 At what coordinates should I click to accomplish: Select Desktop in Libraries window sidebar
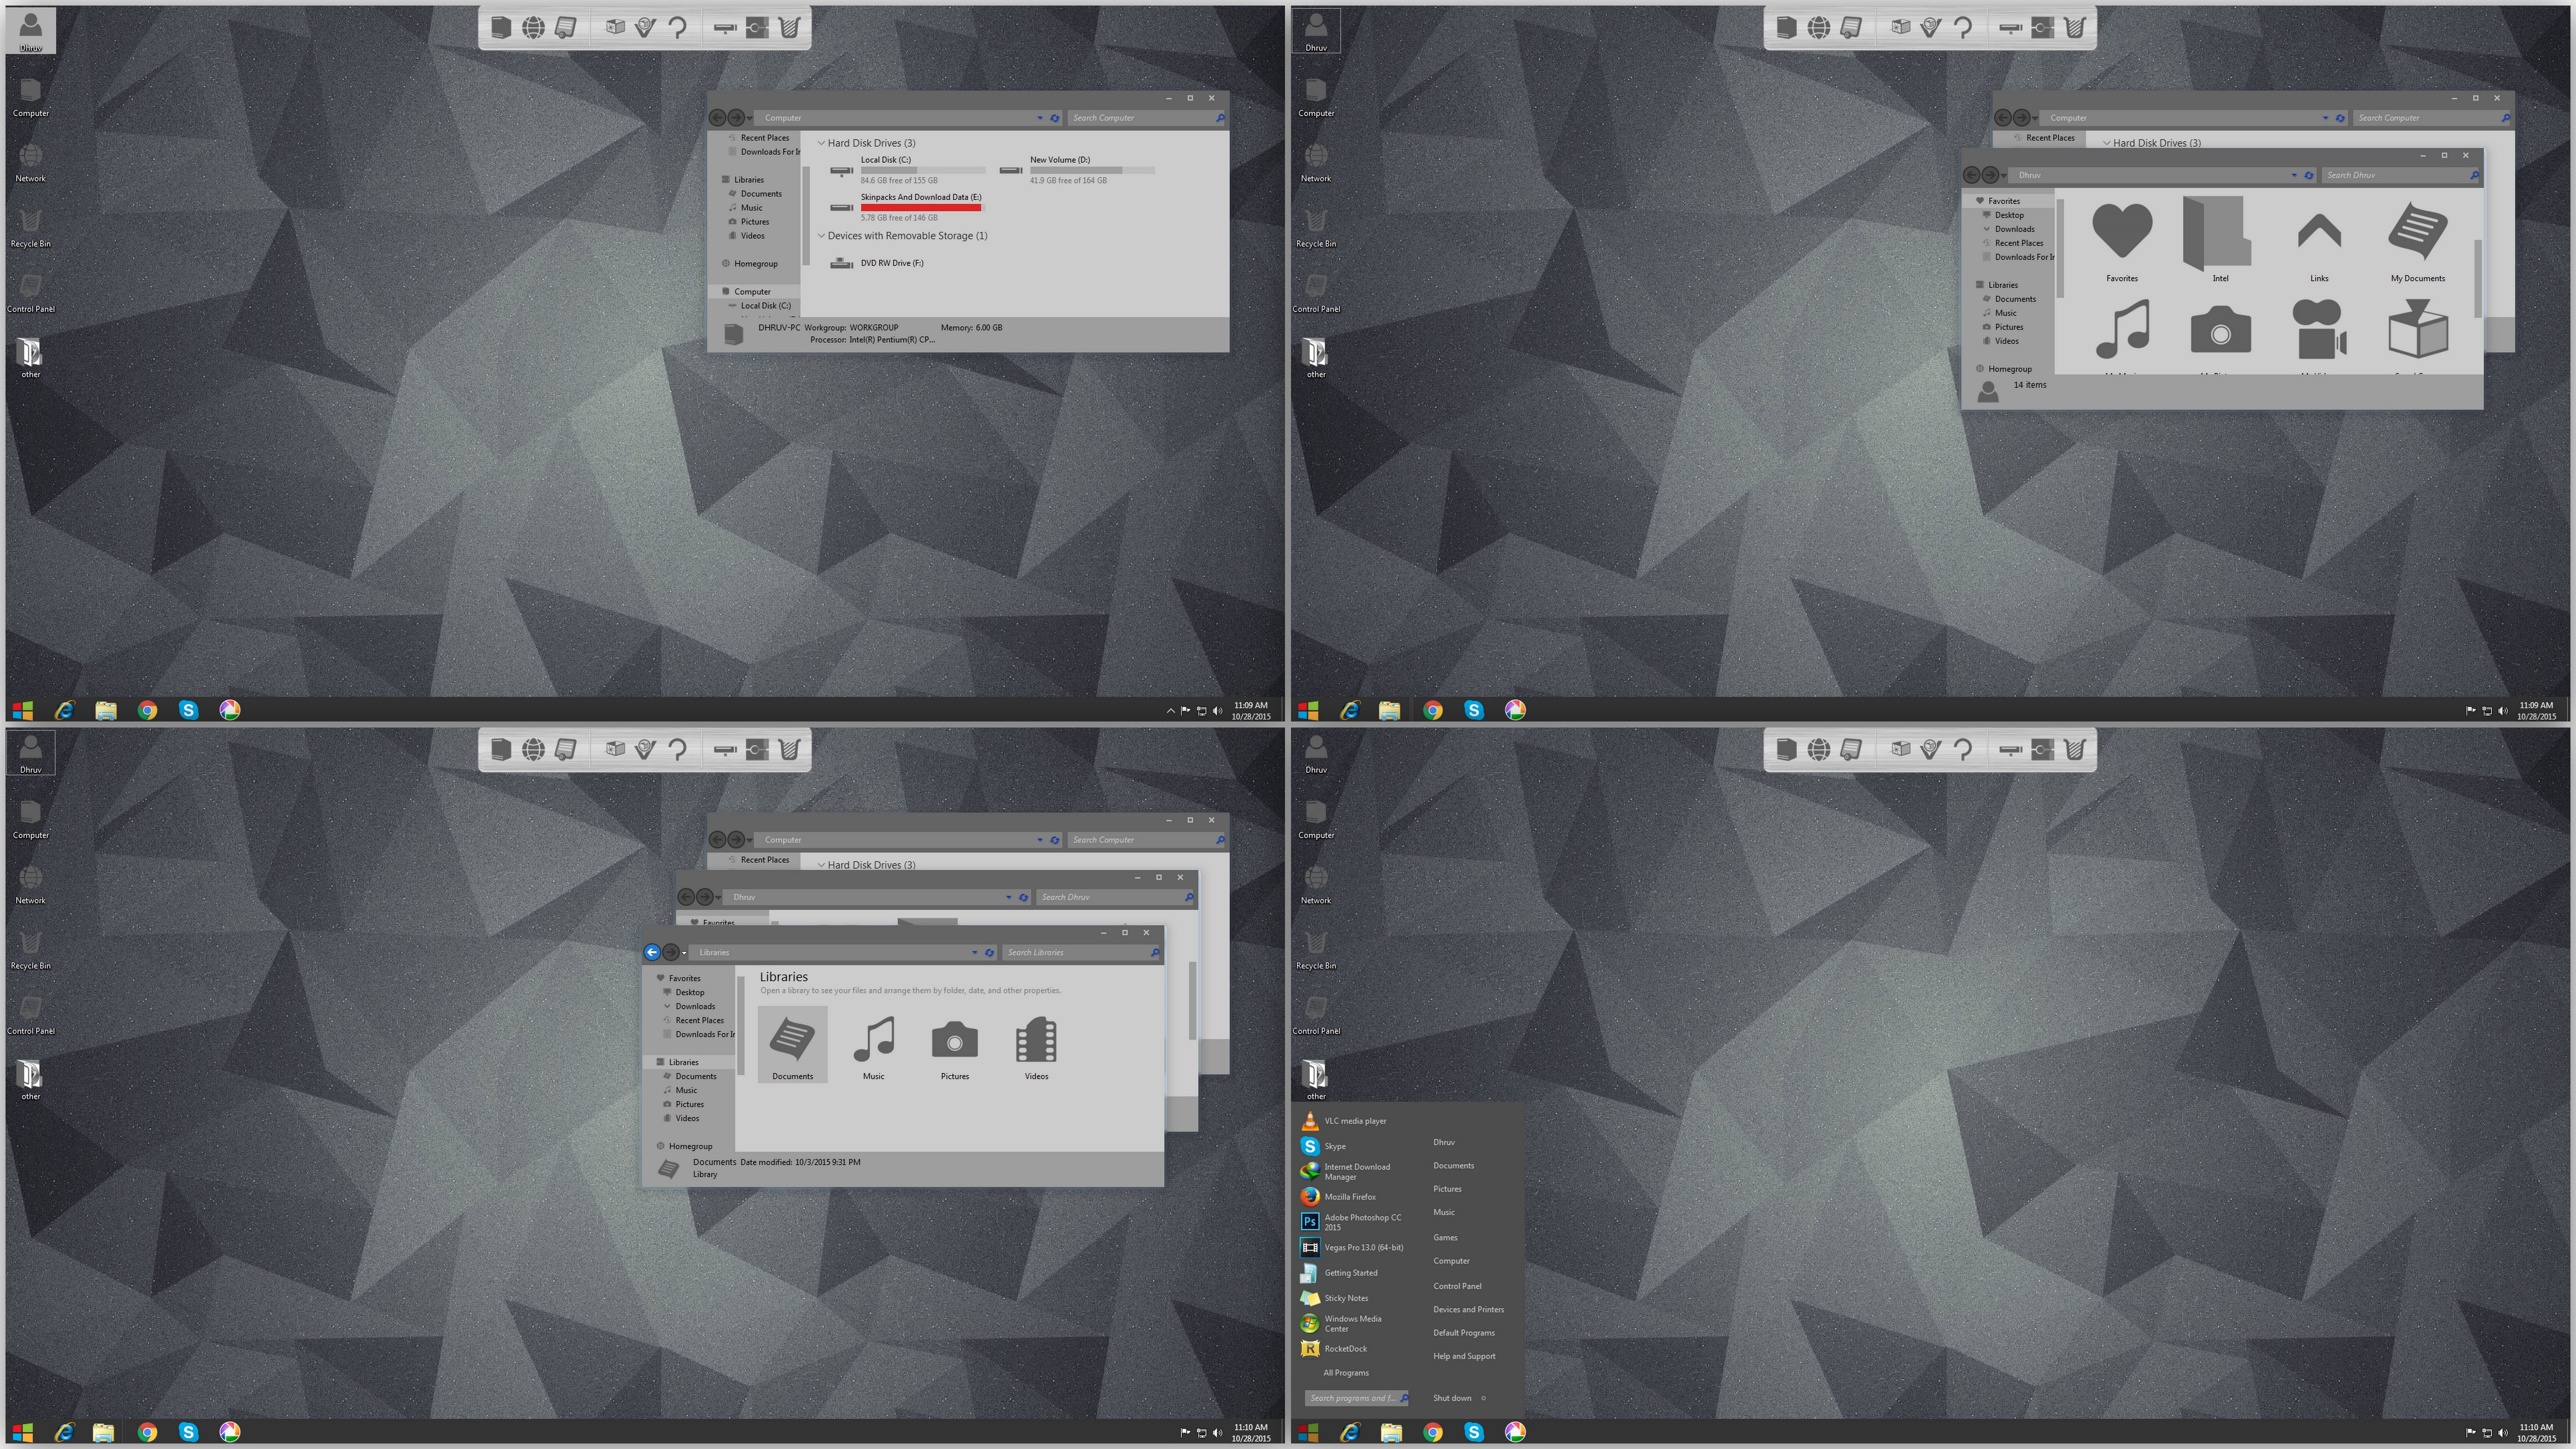click(683, 993)
